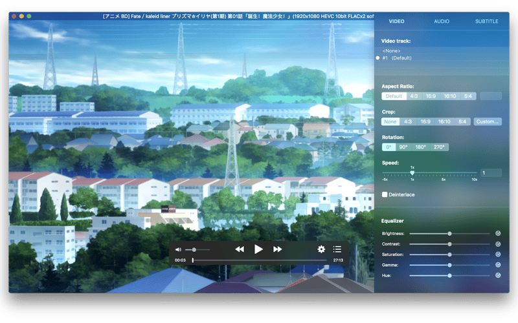
Task: Open the playlist list icon
Action: pyautogui.click(x=337, y=249)
